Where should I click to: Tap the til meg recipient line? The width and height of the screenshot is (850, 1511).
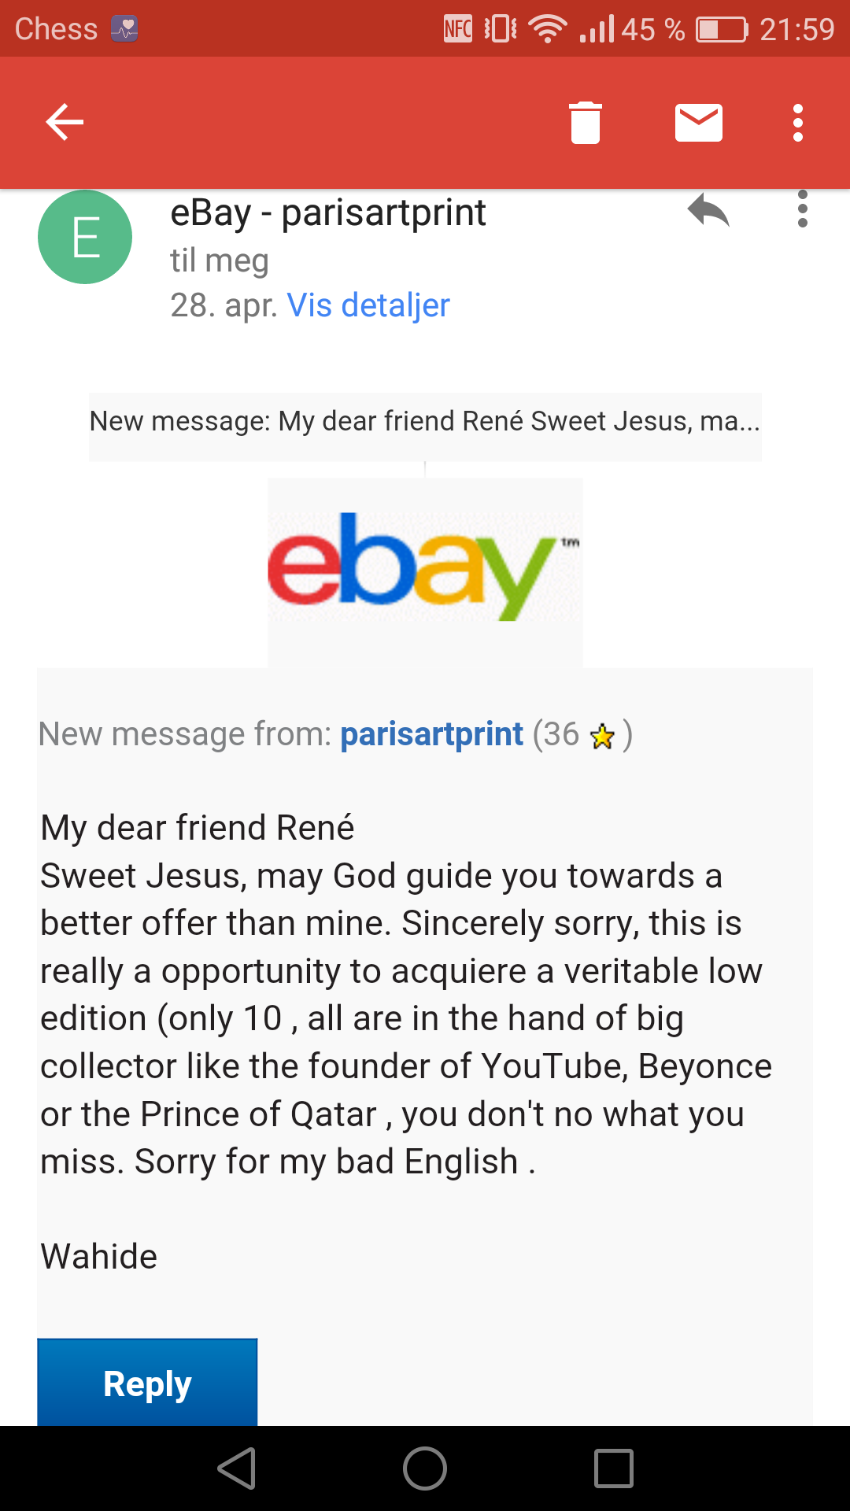pos(220,260)
